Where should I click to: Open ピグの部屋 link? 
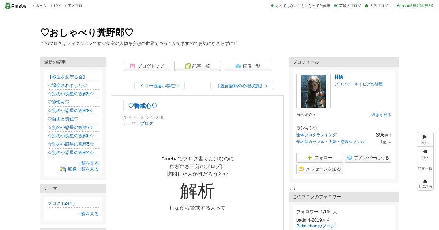pos(372,84)
